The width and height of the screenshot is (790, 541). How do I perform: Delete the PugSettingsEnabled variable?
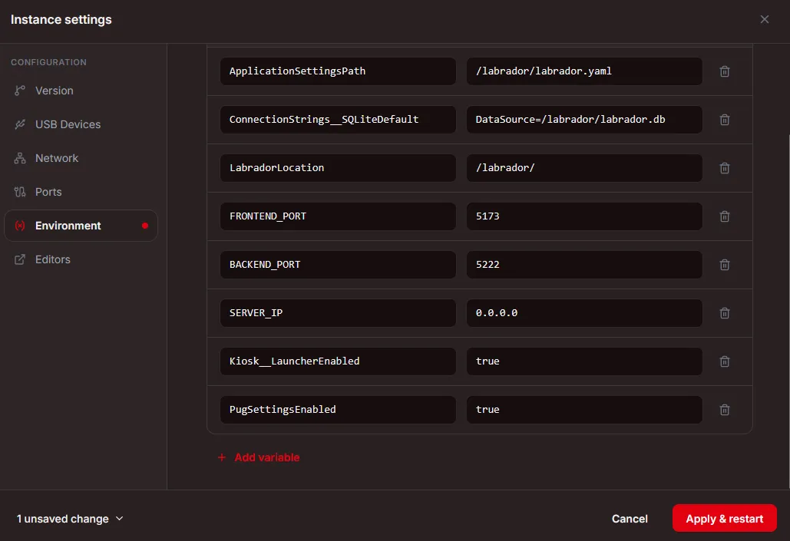pyautogui.click(x=725, y=410)
